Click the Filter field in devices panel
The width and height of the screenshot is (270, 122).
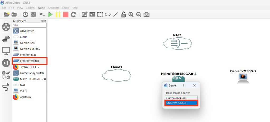click(29, 25)
